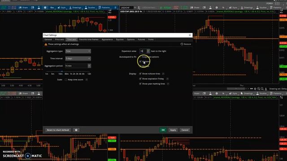
Task: Click the help icon beside Keep time zoom
Action: [87, 80]
